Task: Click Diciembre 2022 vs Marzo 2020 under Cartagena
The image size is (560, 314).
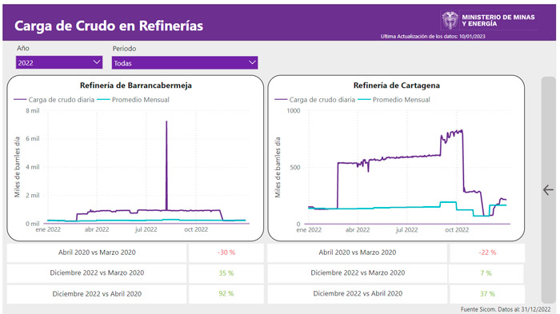Action: [x=358, y=272]
